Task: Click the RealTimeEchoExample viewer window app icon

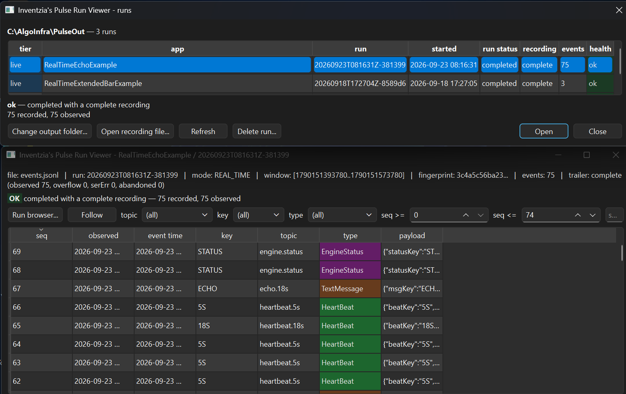Action: [x=11, y=155]
